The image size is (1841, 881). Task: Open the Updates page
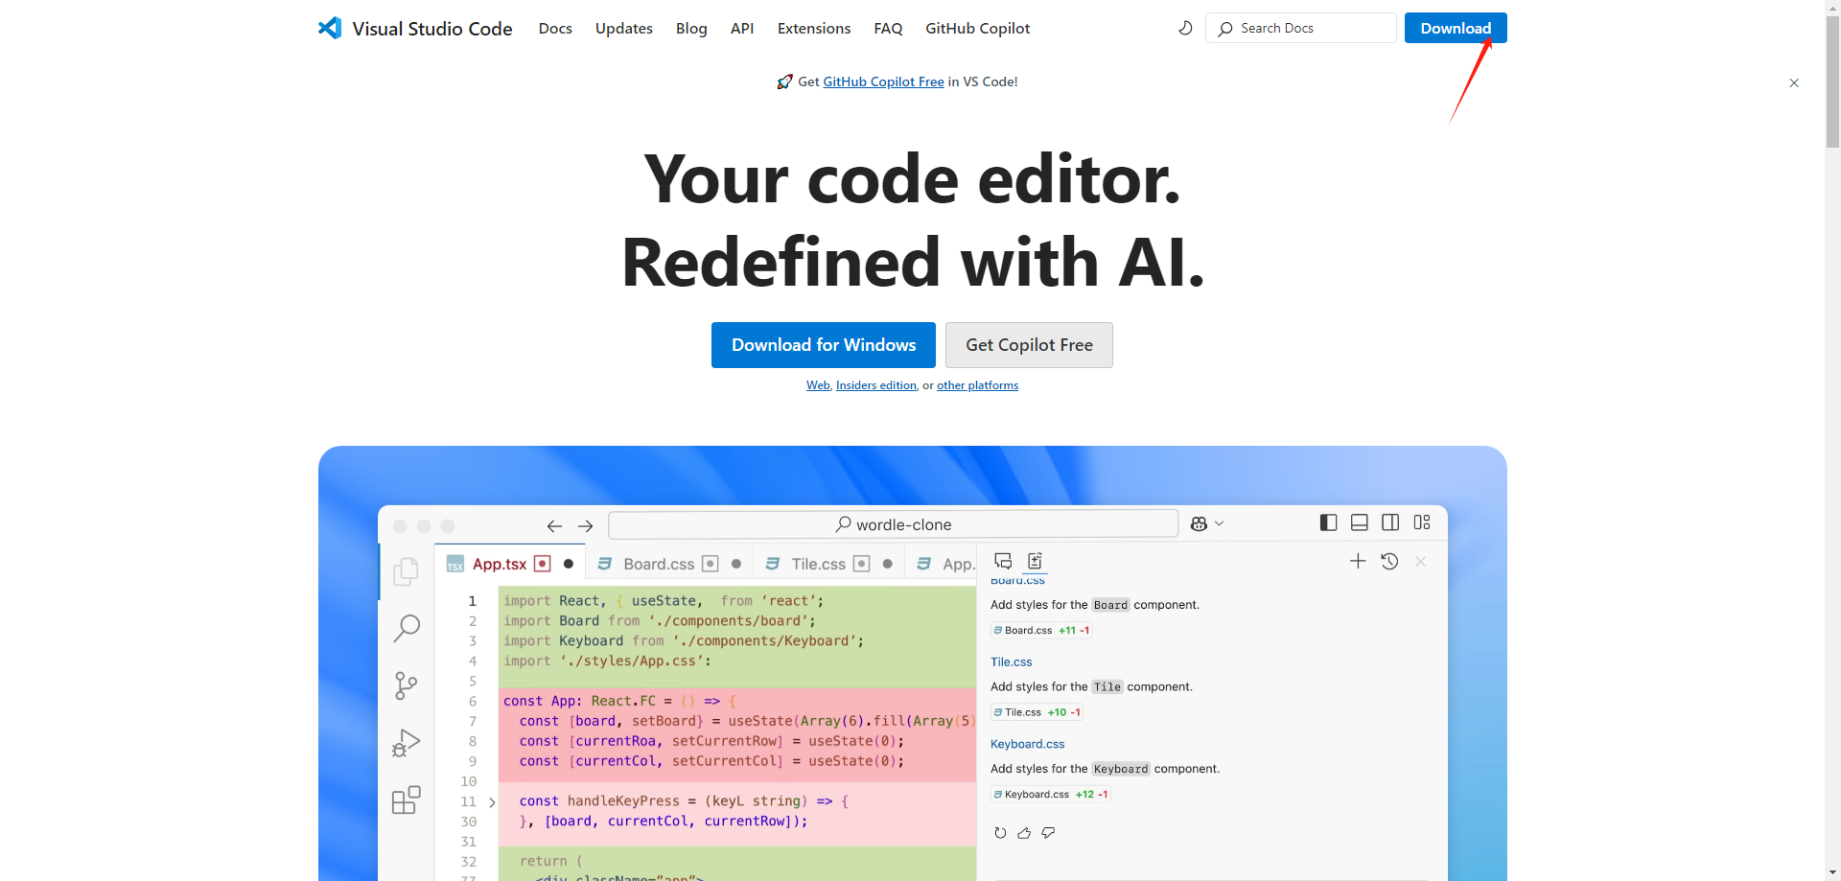(x=624, y=29)
